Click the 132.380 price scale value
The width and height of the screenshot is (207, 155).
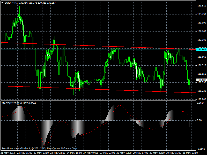[x=202, y=40]
